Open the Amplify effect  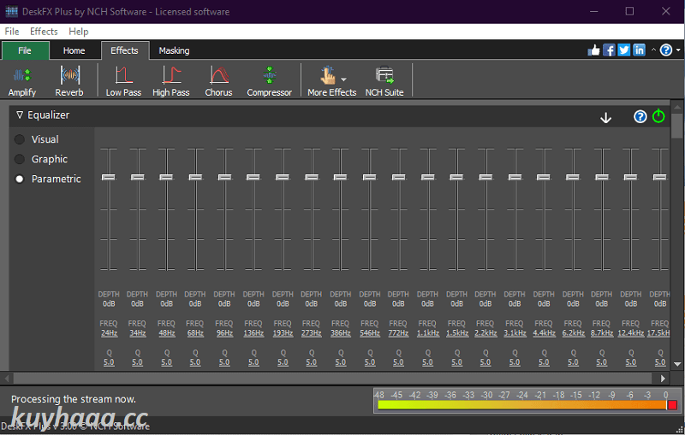(22, 81)
